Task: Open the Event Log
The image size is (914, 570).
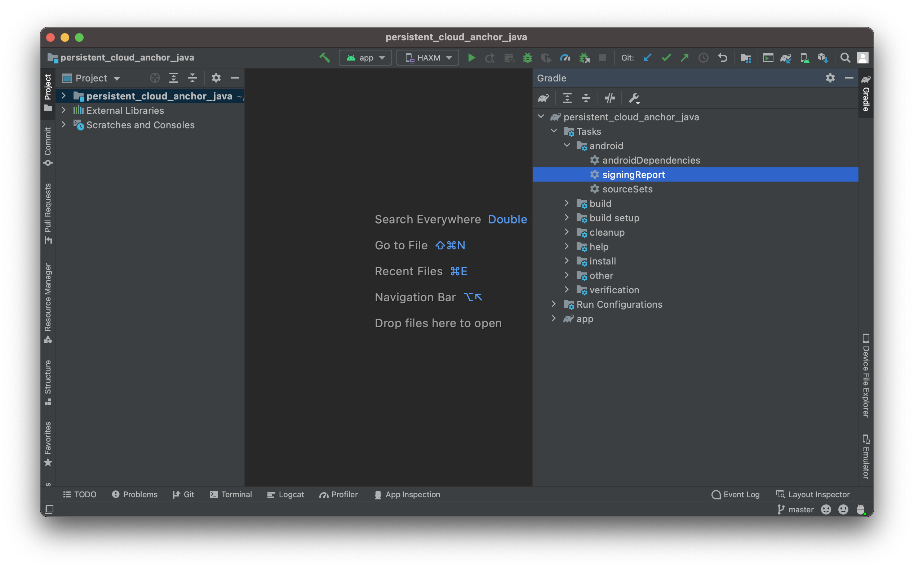Action: (x=735, y=494)
